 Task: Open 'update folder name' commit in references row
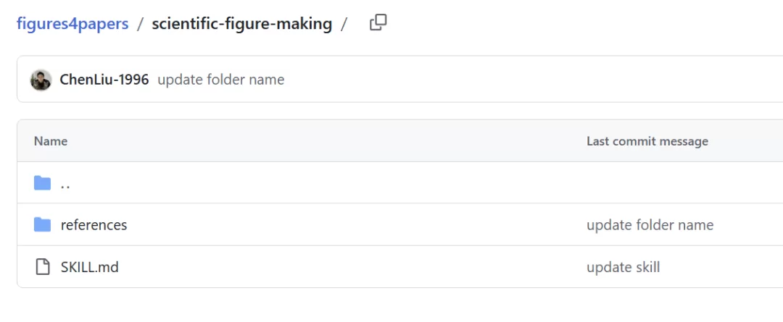pos(650,225)
